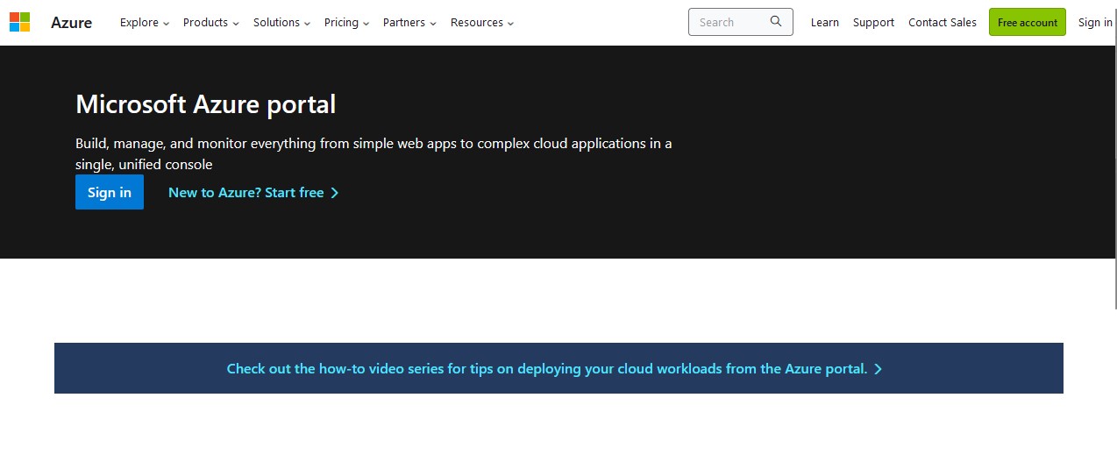The width and height of the screenshot is (1117, 476).
Task: Open the Products dropdown menu
Action: click(x=211, y=23)
